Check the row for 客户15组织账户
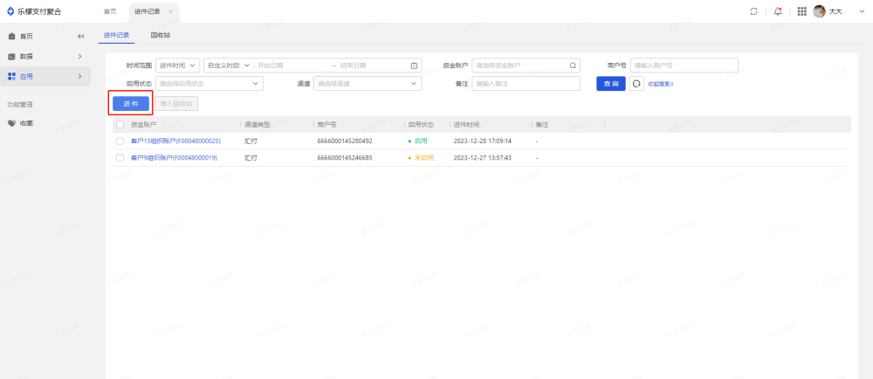This screenshot has width=873, height=379. tap(120, 141)
